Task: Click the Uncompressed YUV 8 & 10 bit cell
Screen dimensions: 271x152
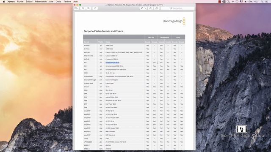Action: (x=116, y=70)
